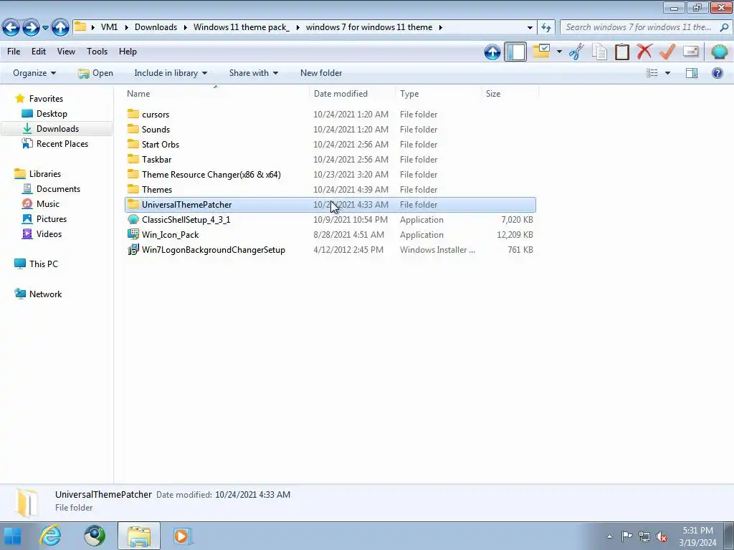Select Network in navigation pane
734x550 pixels.
pos(45,294)
